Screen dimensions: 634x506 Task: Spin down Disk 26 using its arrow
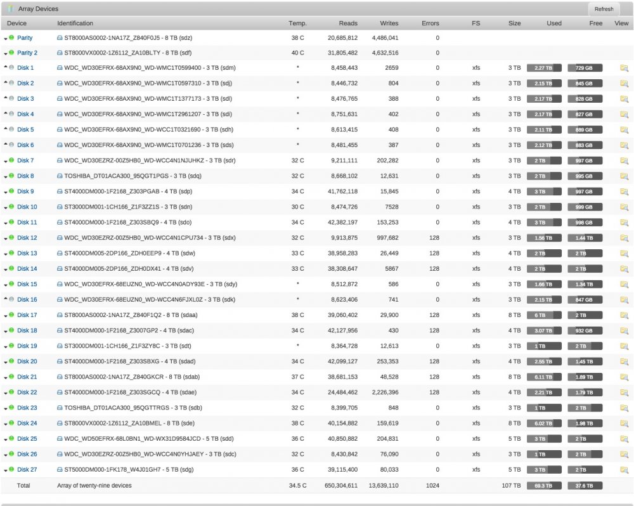click(6, 455)
